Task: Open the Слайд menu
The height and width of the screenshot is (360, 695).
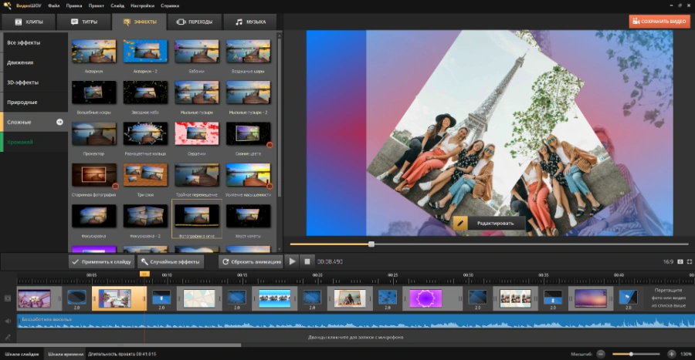Action: tap(117, 5)
